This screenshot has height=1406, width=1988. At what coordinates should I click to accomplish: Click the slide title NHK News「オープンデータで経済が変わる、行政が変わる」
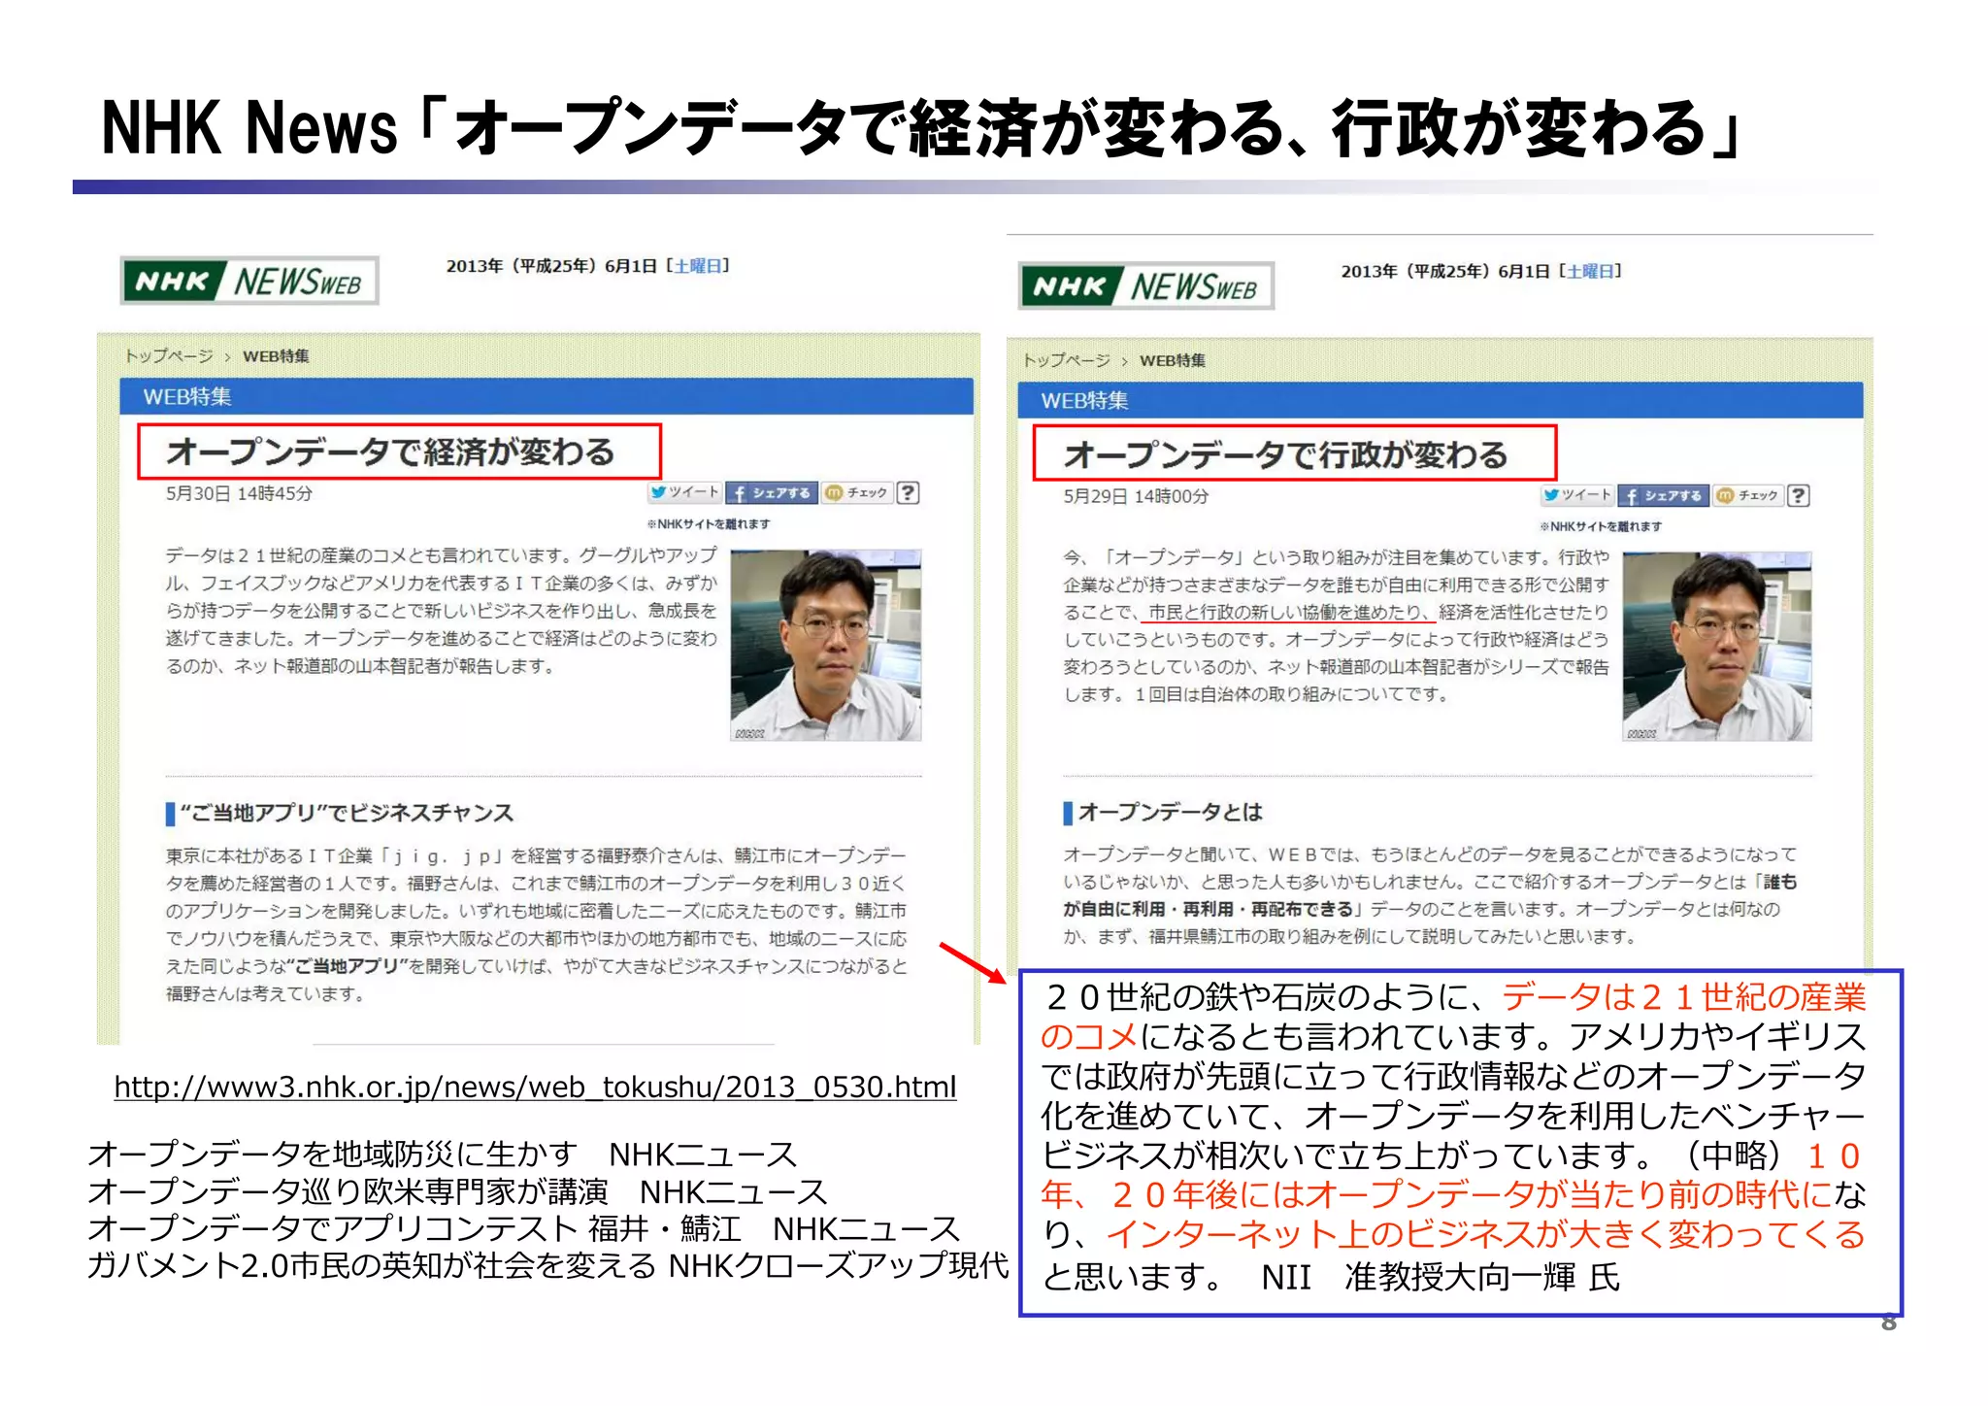coord(922,128)
